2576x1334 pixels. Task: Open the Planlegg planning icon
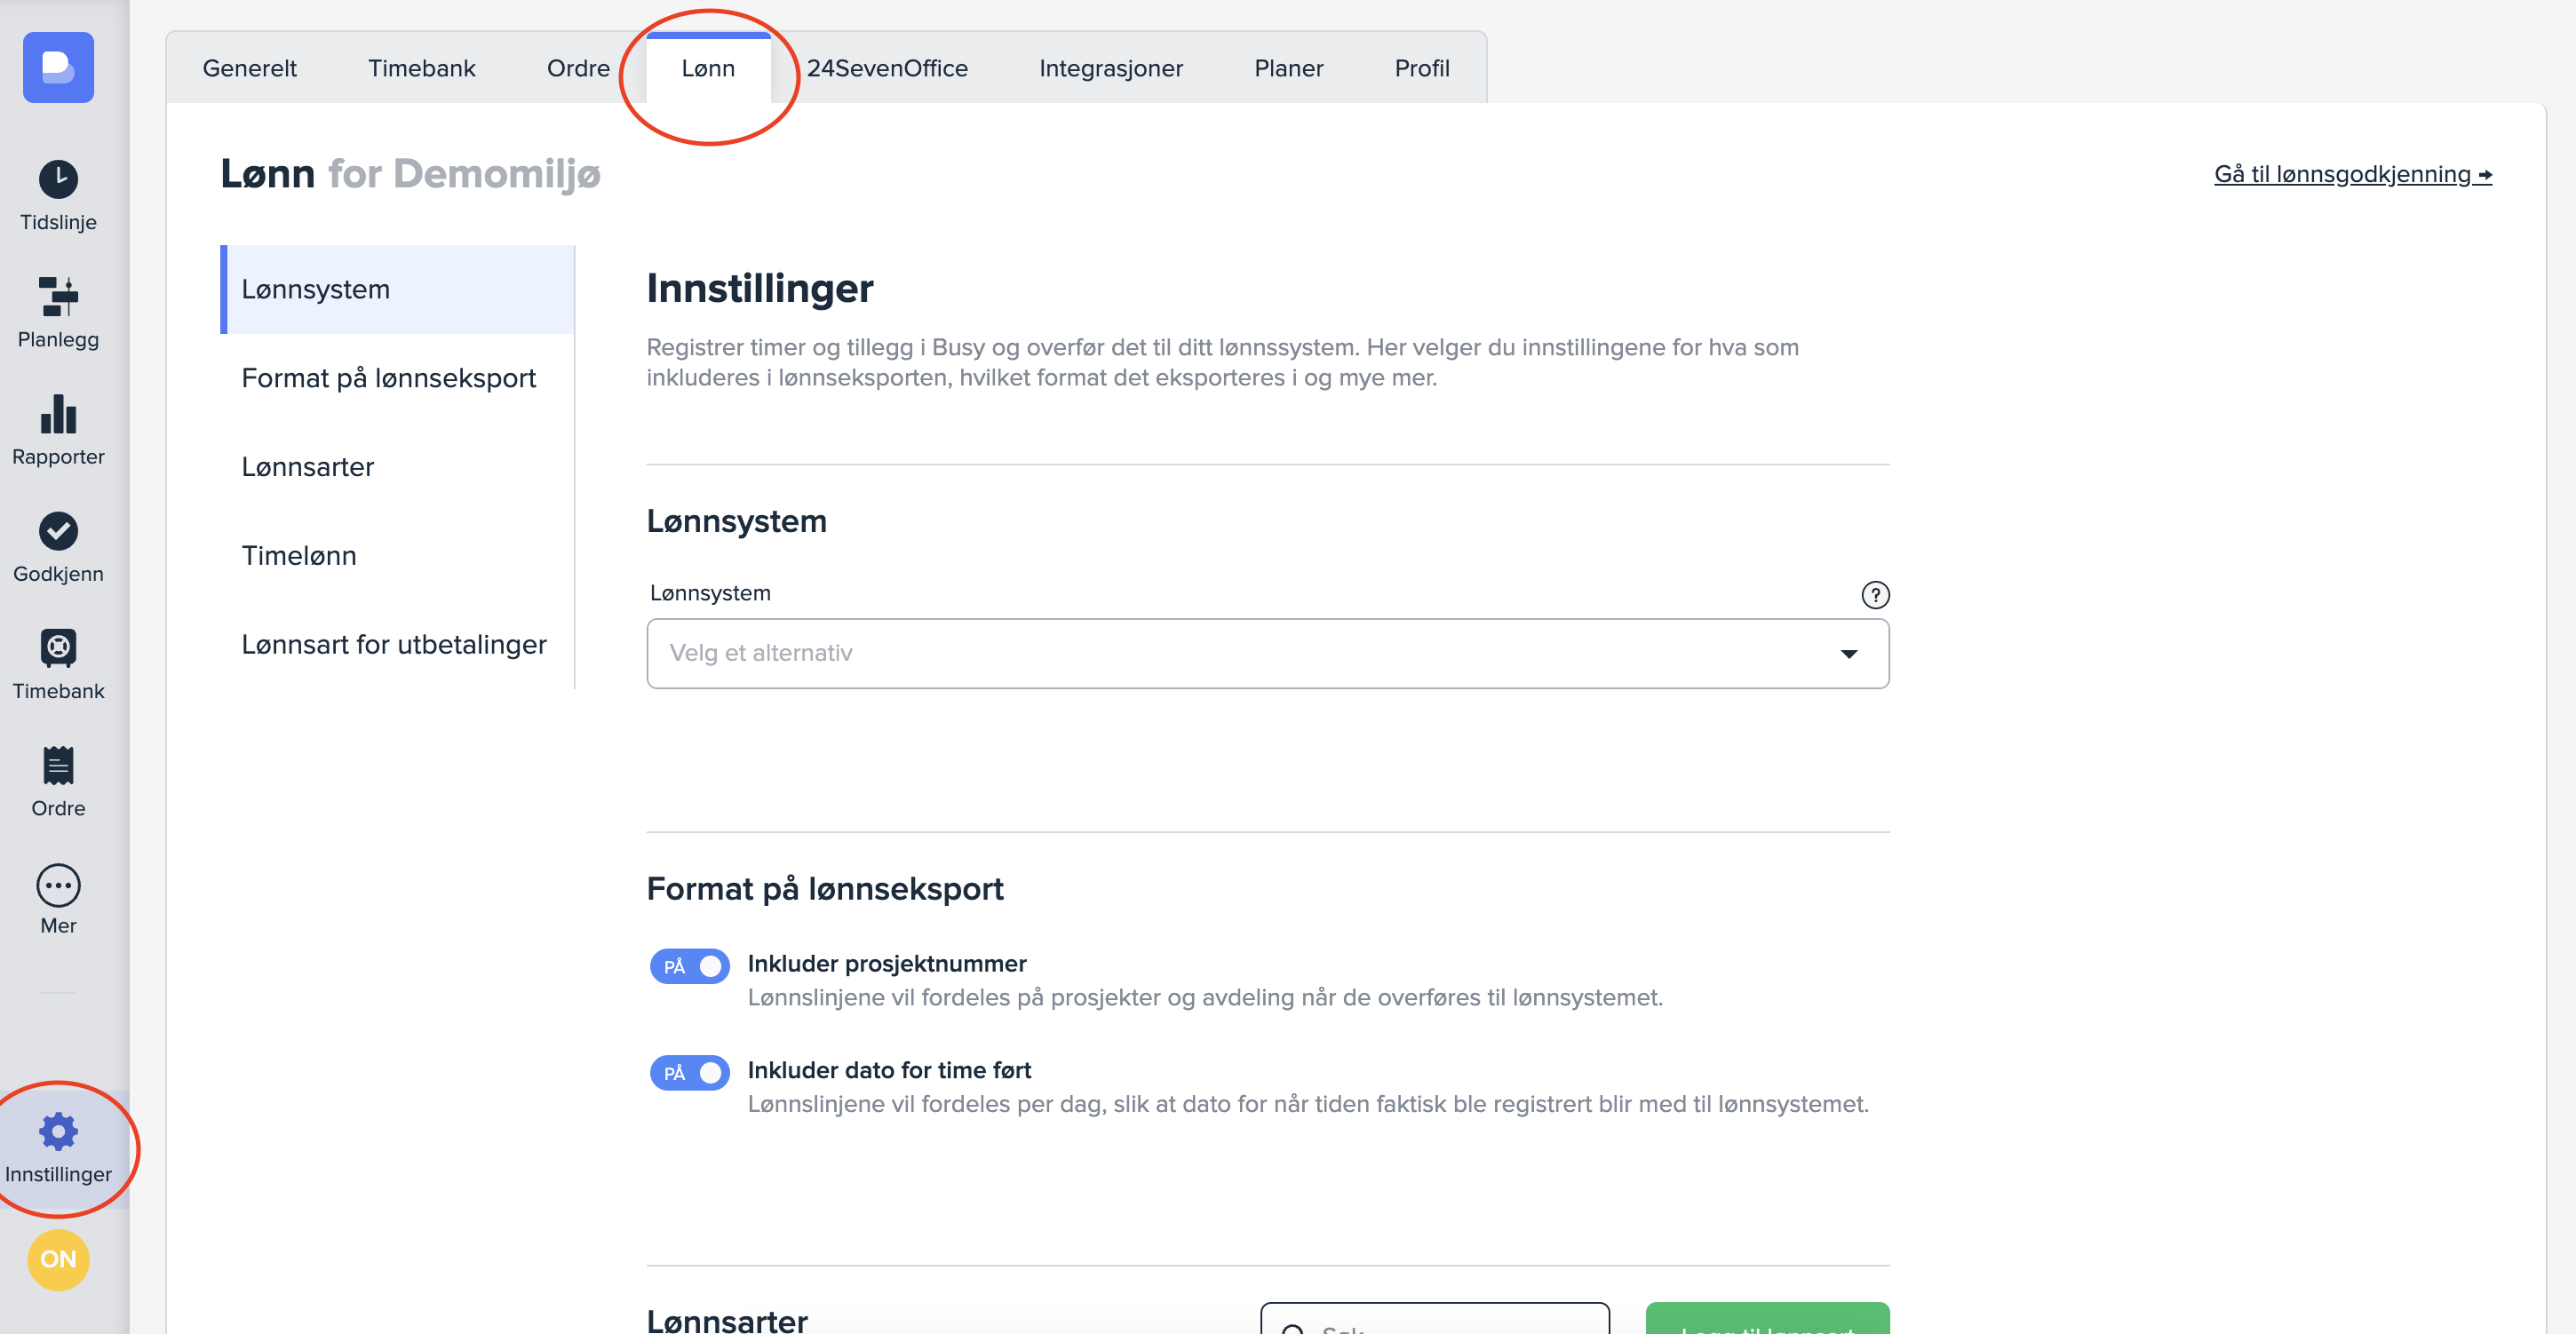tap(58, 297)
